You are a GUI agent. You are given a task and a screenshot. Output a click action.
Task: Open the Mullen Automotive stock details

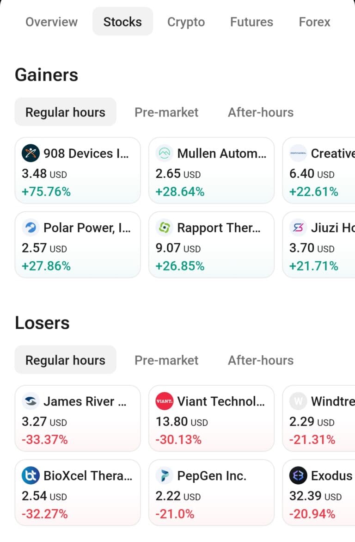point(211,170)
